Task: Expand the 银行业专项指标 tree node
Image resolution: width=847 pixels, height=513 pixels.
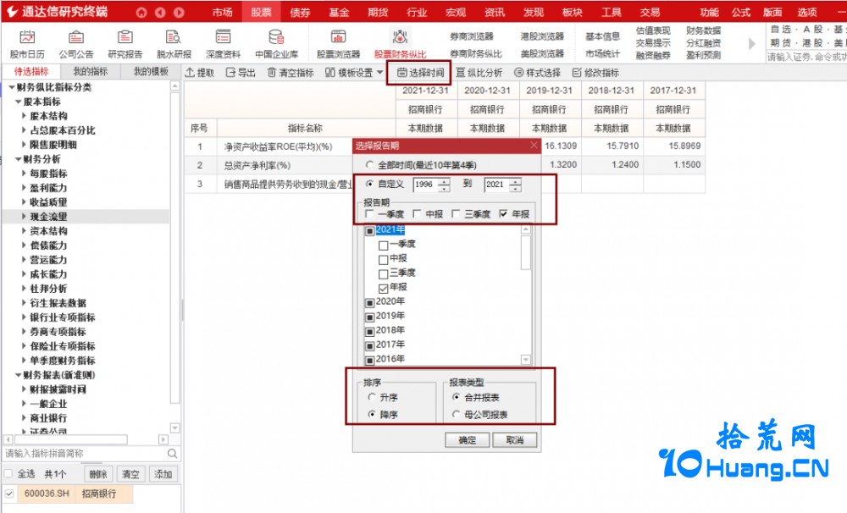Action: point(24,317)
